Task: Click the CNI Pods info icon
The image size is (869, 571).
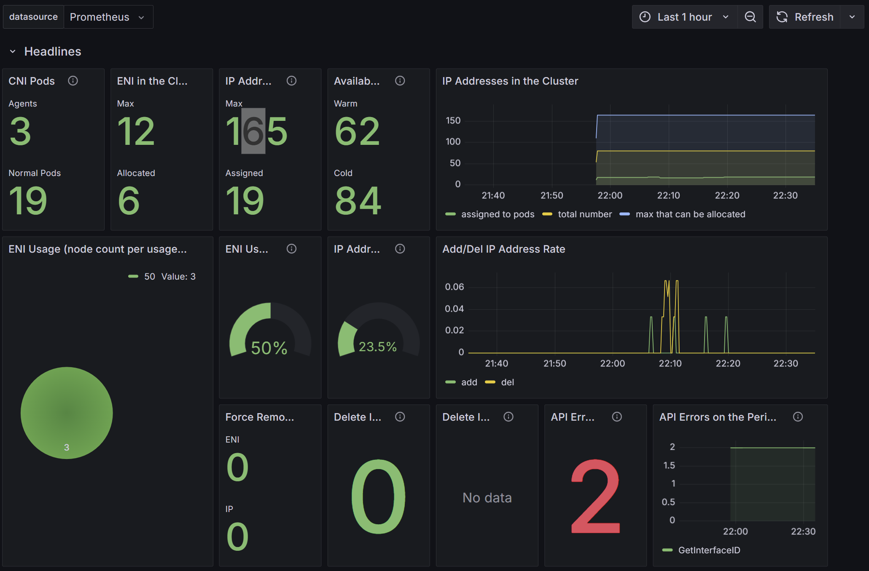Action: (73, 81)
